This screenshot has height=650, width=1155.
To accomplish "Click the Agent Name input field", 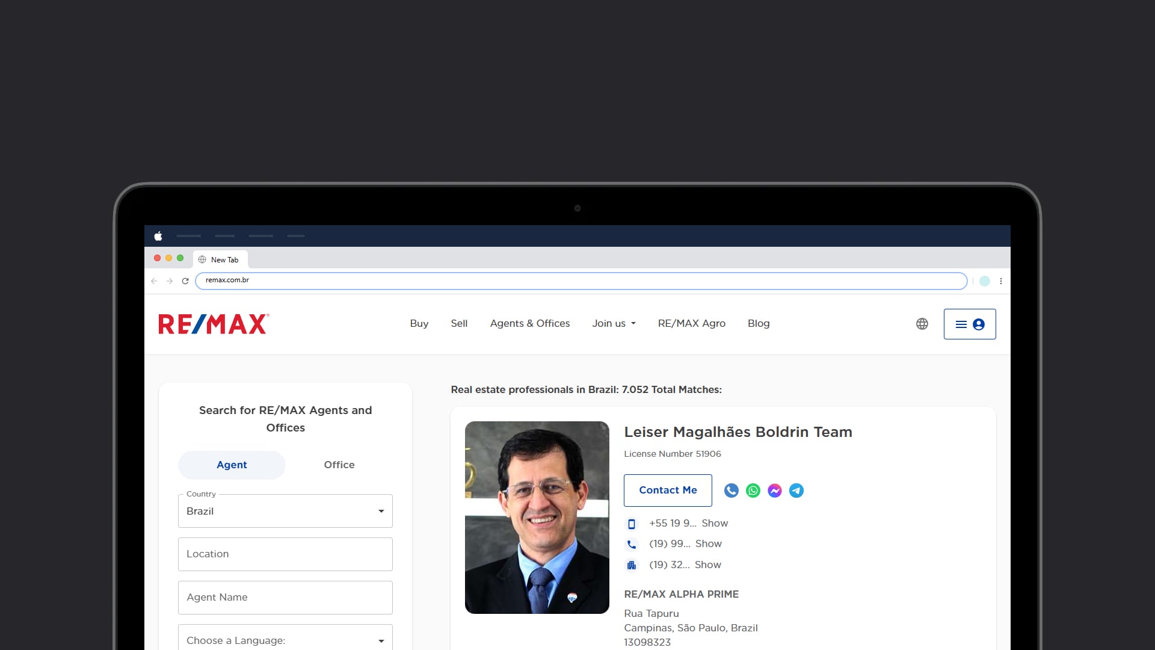I will (x=285, y=597).
